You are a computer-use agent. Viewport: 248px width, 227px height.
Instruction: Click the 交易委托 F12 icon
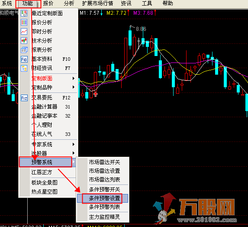pyautogui.click(x=24, y=98)
